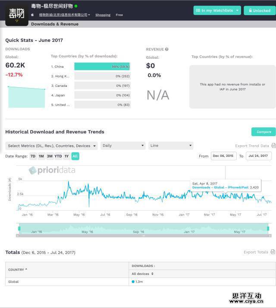The height and width of the screenshot is (308, 276).
Task: Click the left handle of range slider
Action: click(x=19, y=228)
